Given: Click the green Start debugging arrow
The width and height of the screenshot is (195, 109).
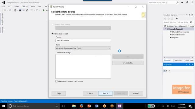Looking at the screenshot, I should pyautogui.click(x=44, y=10).
